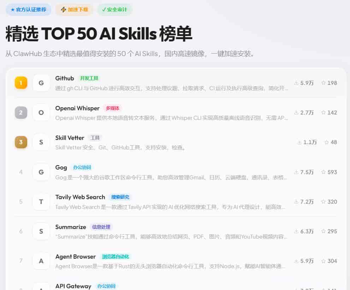Viewport: 350px width, 290px height.
Task: Click the Agent Browser "A" avatar icon
Action: 41,261
